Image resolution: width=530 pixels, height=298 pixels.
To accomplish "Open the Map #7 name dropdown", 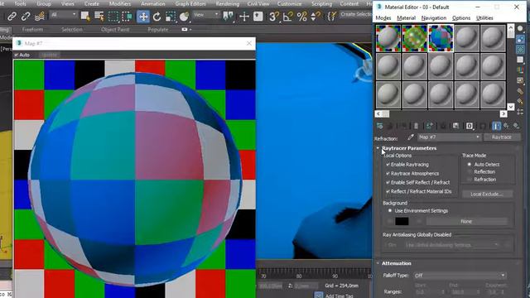I will [x=449, y=137].
